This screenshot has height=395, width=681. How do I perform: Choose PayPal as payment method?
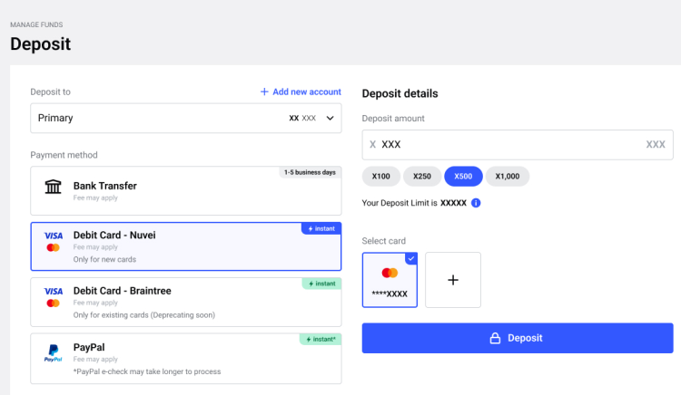pos(185,358)
